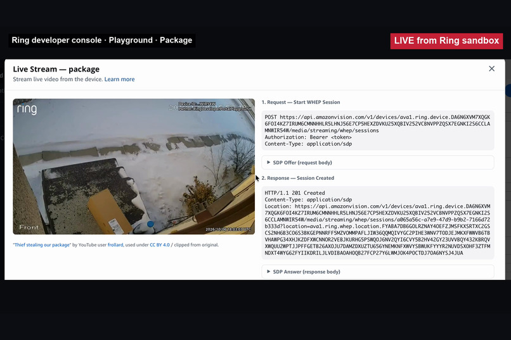The width and height of the screenshot is (511, 340).
Task: Click the "1. Request — Start WHEP Session" heading
Action: pyautogui.click(x=301, y=102)
